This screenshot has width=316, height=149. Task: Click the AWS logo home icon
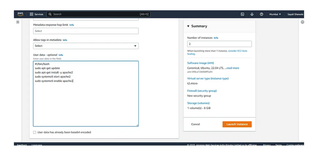pyautogui.click(x=20, y=14)
